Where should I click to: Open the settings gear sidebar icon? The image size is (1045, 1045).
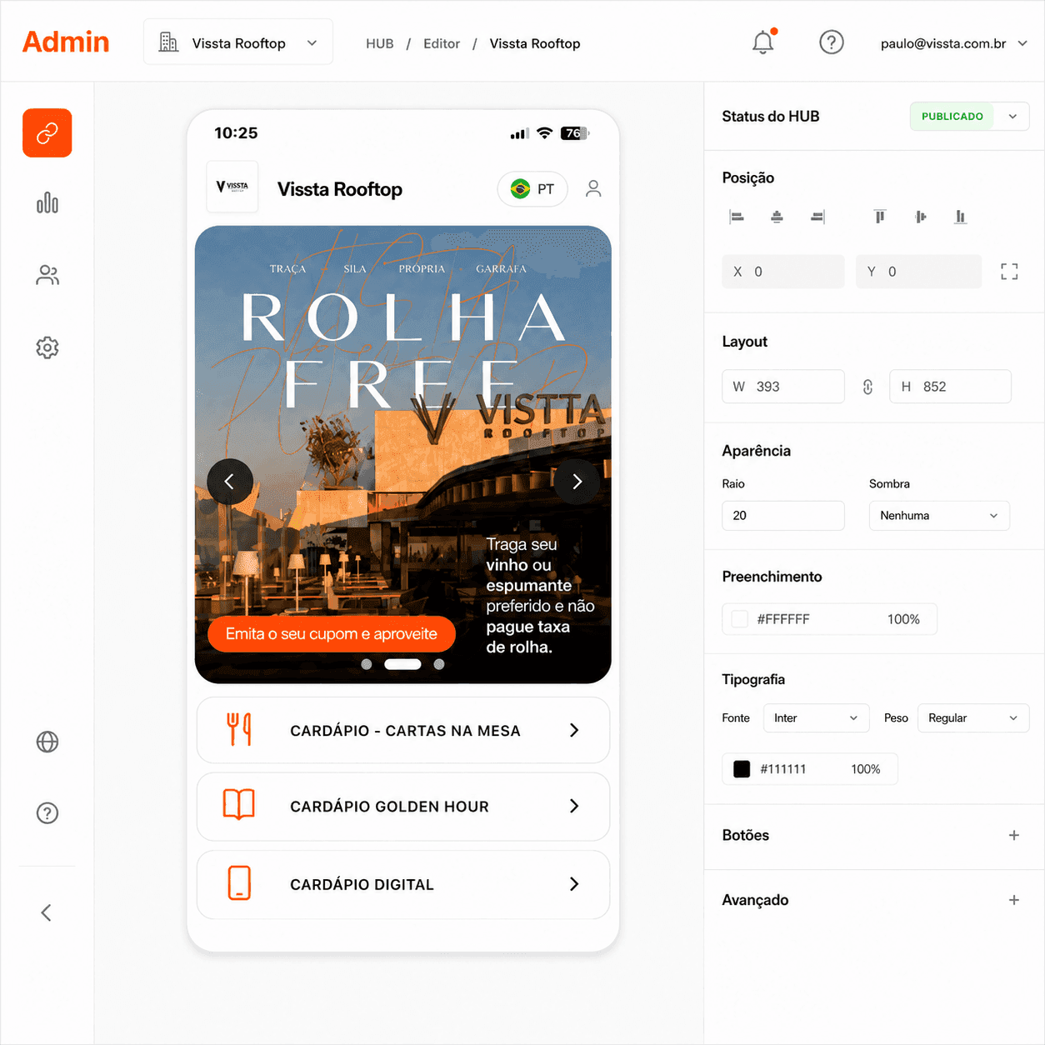[47, 347]
